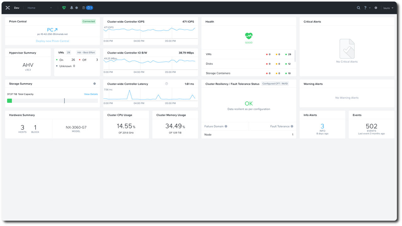Click the storage capacity usage bar
This screenshot has height=226, width=402.
pos(52,101)
